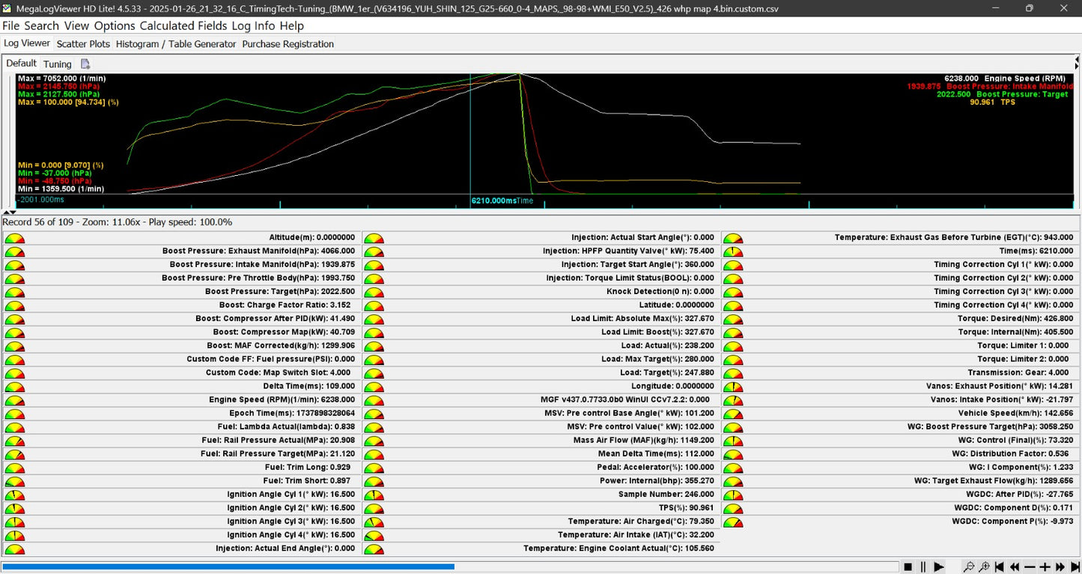Click the fast forward double-arrow icon
This screenshot has height=574, width=1082.
(x=1060, y=567)
